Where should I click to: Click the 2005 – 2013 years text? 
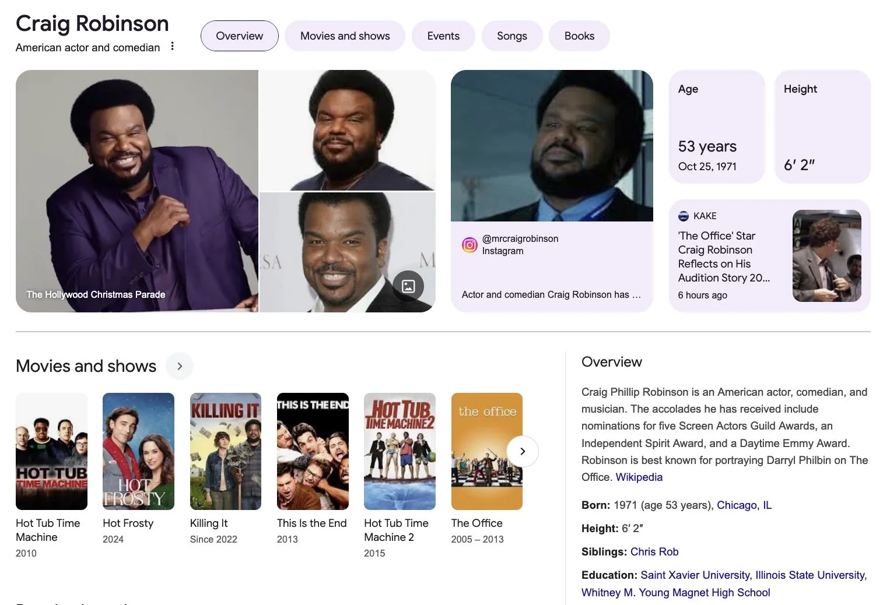tap(478, 539)
